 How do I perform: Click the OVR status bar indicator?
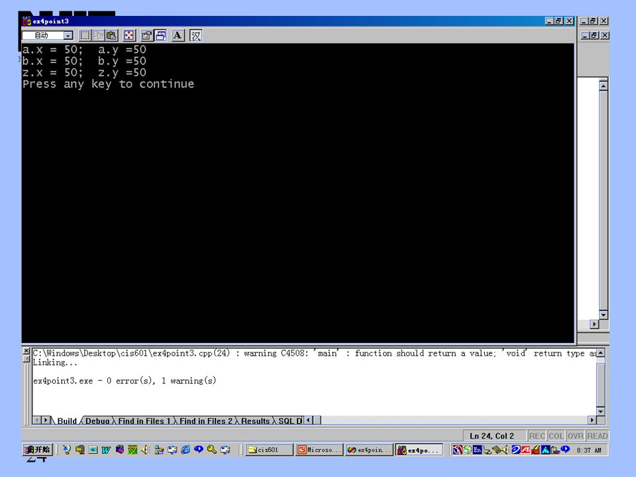point(576,436)
